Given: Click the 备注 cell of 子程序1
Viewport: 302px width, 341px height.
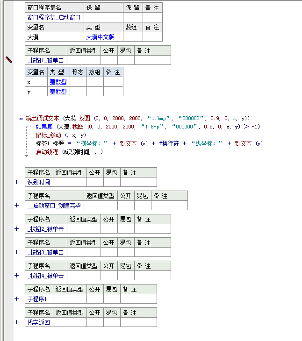Looking at the screenshot, I should pos(138,299).
